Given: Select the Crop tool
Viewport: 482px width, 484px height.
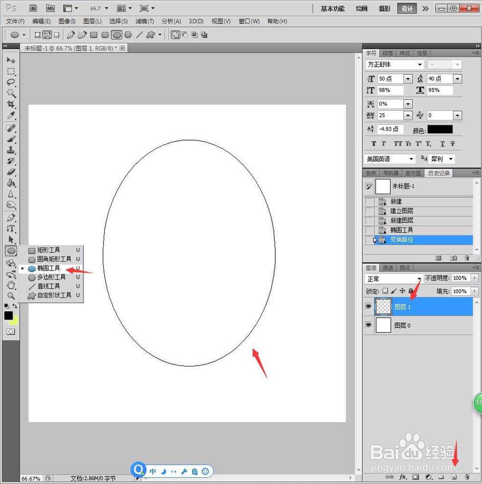Looking at the screenshot, I should pyautogui.click(x=11, y=104).
